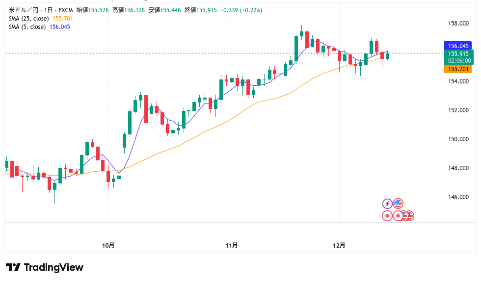Click the TradingView logo
This screenshot has width=481, height=282.
point(13,267)
